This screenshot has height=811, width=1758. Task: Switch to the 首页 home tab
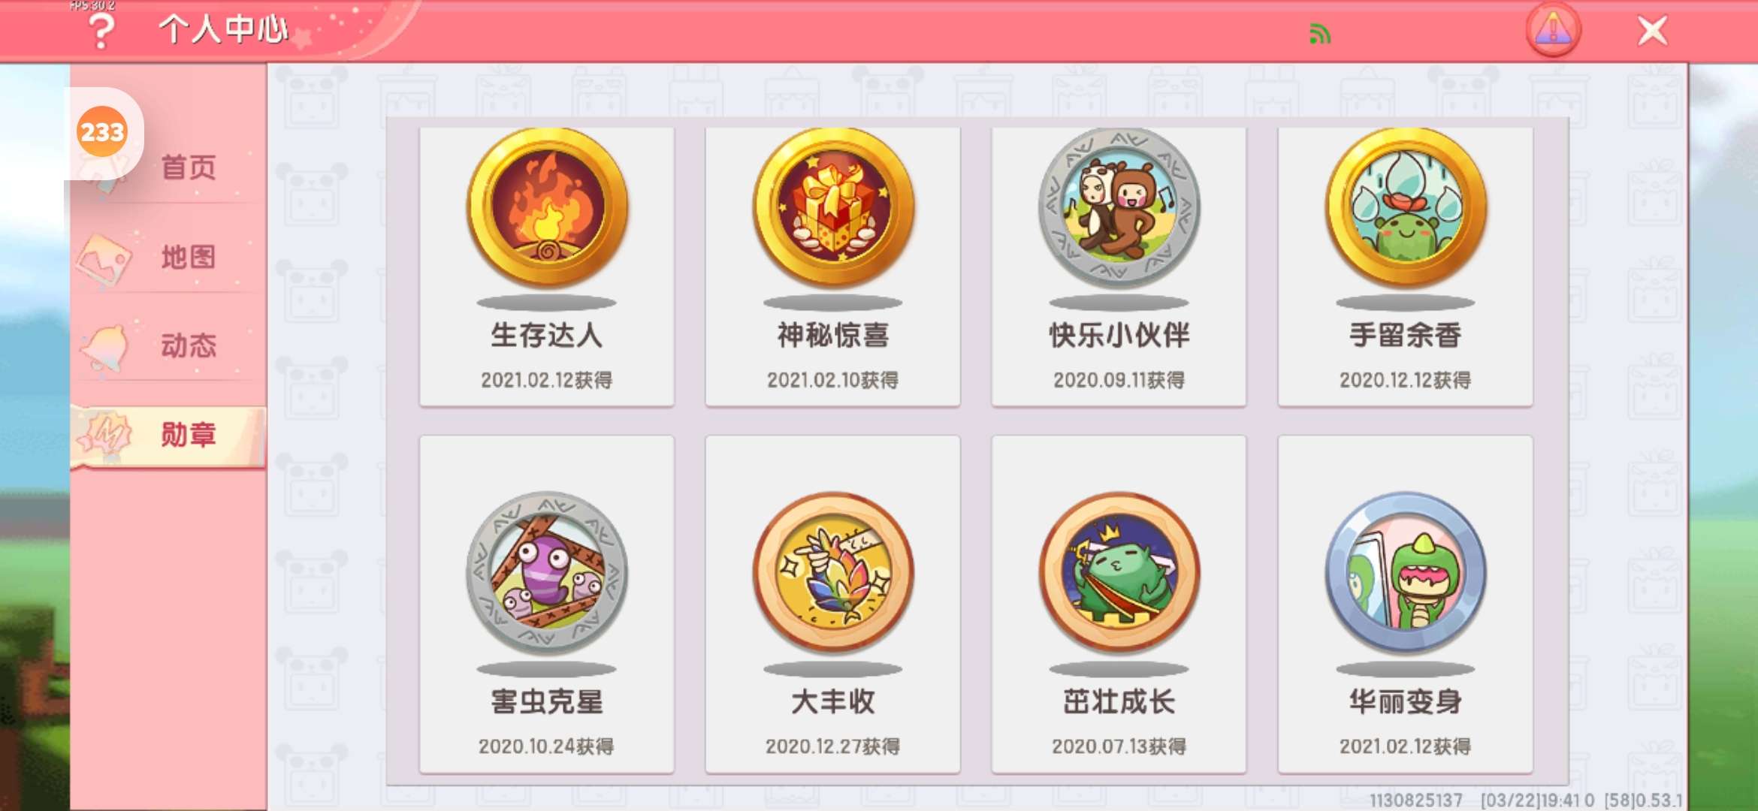tap(169, 167)
